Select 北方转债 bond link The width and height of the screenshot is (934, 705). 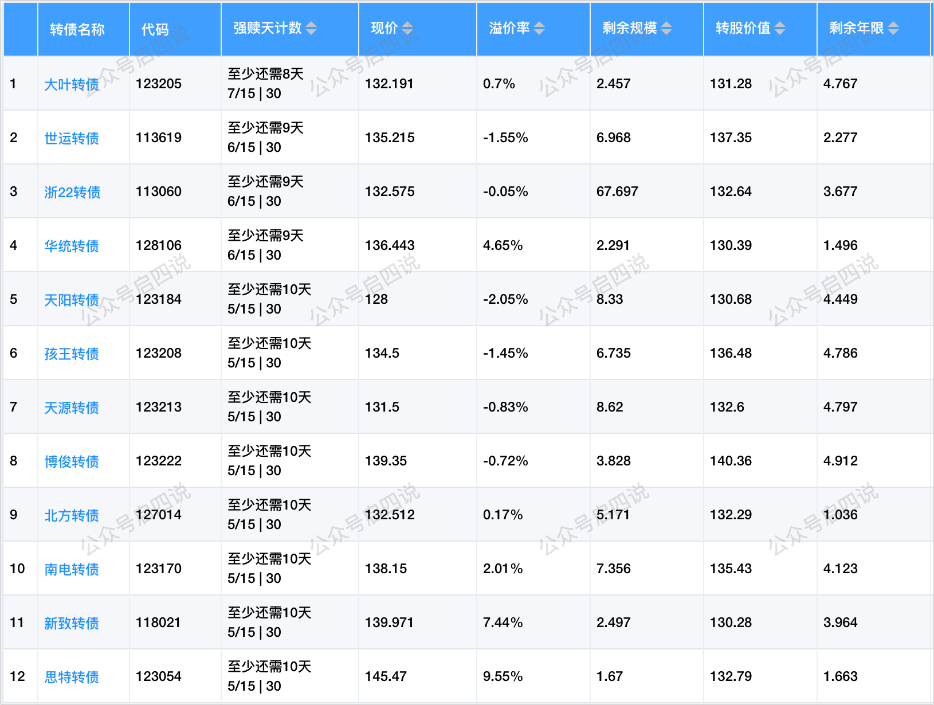click(x=72, y=516)
